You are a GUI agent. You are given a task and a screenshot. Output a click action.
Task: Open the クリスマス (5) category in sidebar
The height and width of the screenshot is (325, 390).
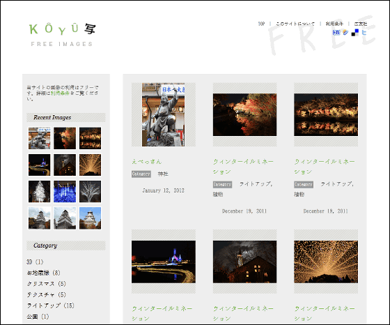click(46, 284)
